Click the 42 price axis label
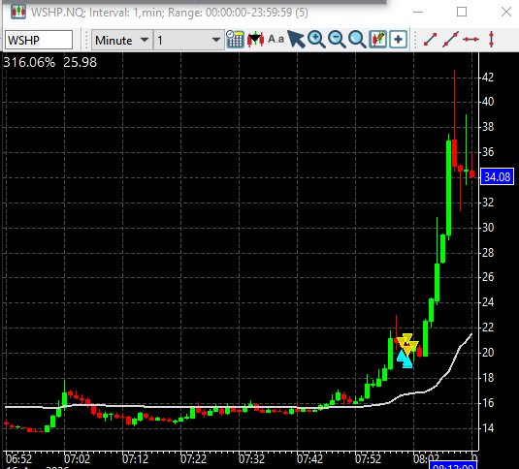 coord(488,78)
